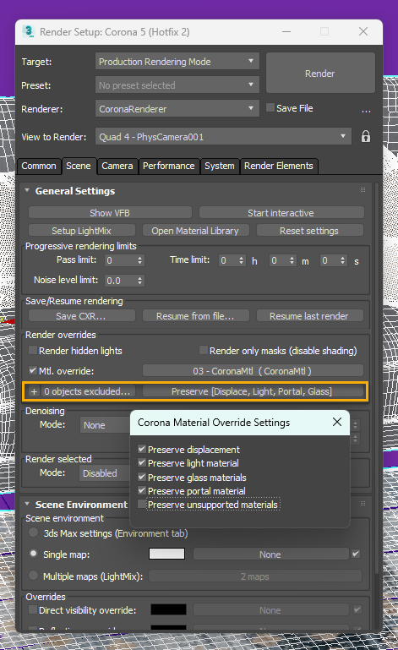The height and width of the screenshot is (650, 398).
Task: Open Render selected Mode dropdown
Action: tap(105, 473)
